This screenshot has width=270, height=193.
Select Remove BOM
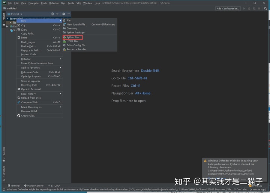click(39, 111)
